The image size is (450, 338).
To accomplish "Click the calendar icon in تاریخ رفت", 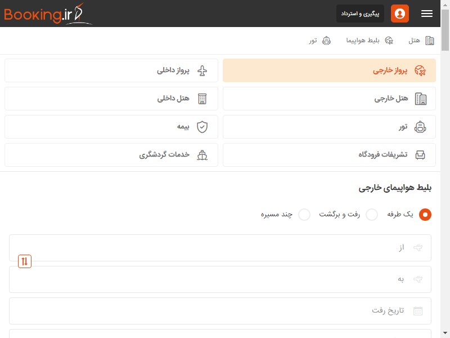I will [x=418, y=311].
